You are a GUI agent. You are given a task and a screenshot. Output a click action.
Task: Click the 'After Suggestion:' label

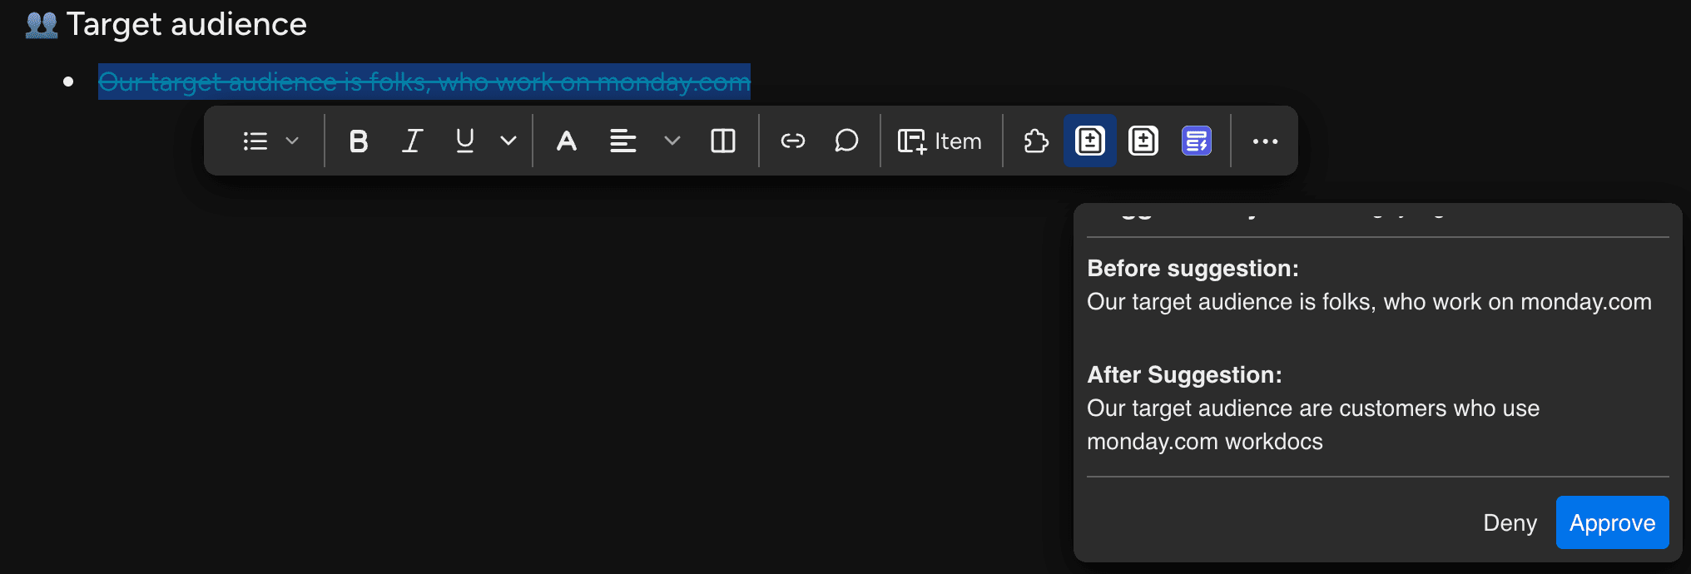point(1184,375)
